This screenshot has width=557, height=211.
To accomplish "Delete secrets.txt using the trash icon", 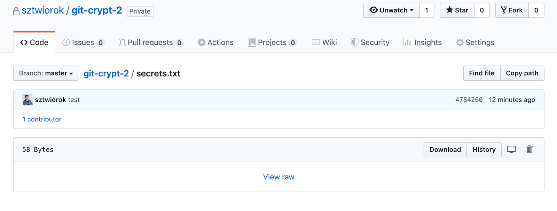I will pos(529,149).
